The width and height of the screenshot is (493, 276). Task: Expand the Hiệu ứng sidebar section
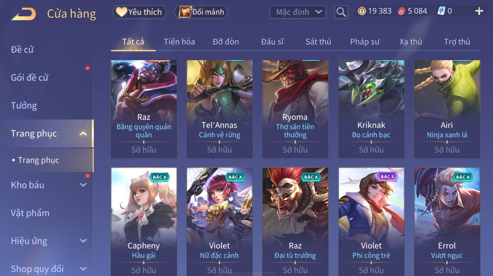83,241
